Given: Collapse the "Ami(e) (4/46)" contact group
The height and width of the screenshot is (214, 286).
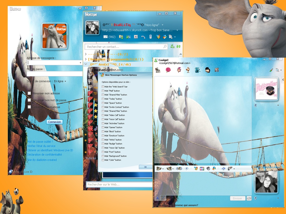Looking at the screenshot, I should (86, 64).
